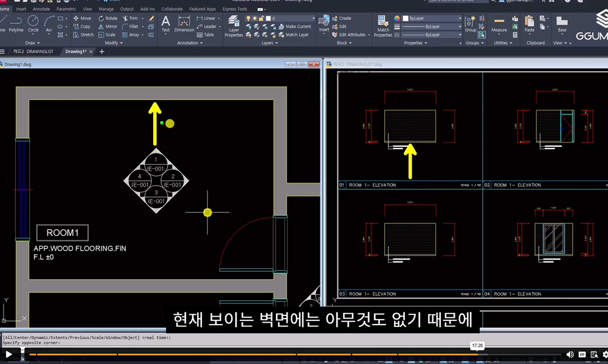The width and height of the screenshot is (608, 364).
Task: Seek on the video progress bar
Action: pos(295,354)
